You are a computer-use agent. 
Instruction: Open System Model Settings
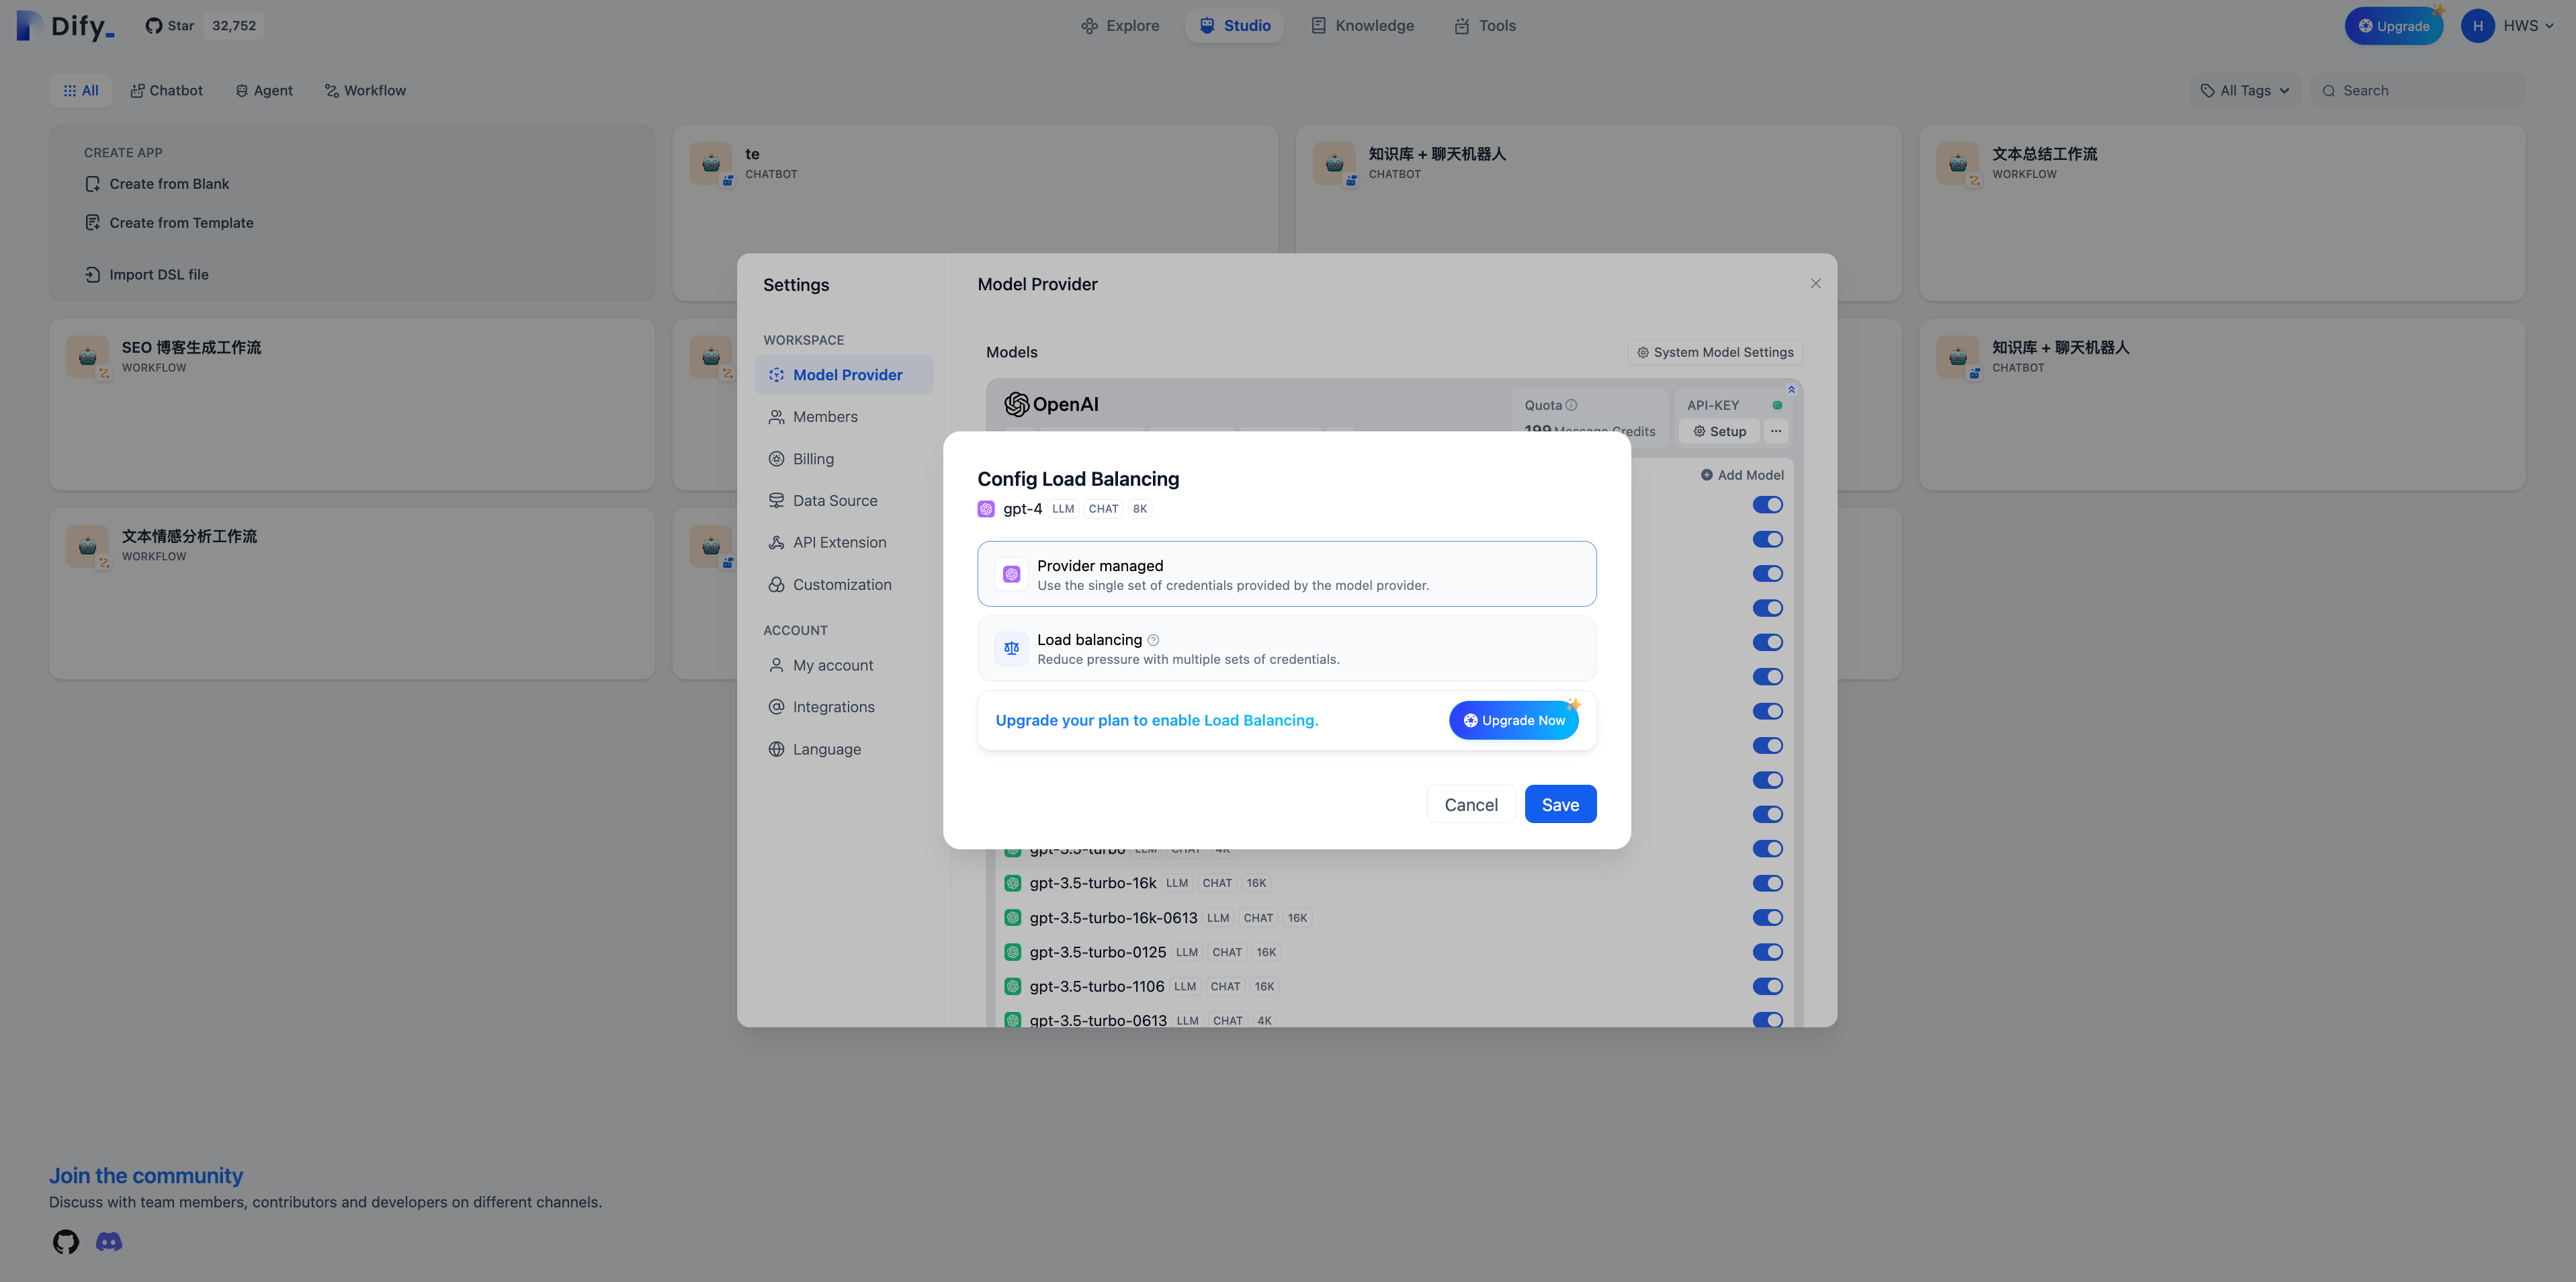coord(1715,352)
